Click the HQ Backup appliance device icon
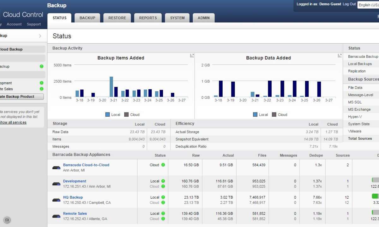379x227 pixels. tap(56, 200)
